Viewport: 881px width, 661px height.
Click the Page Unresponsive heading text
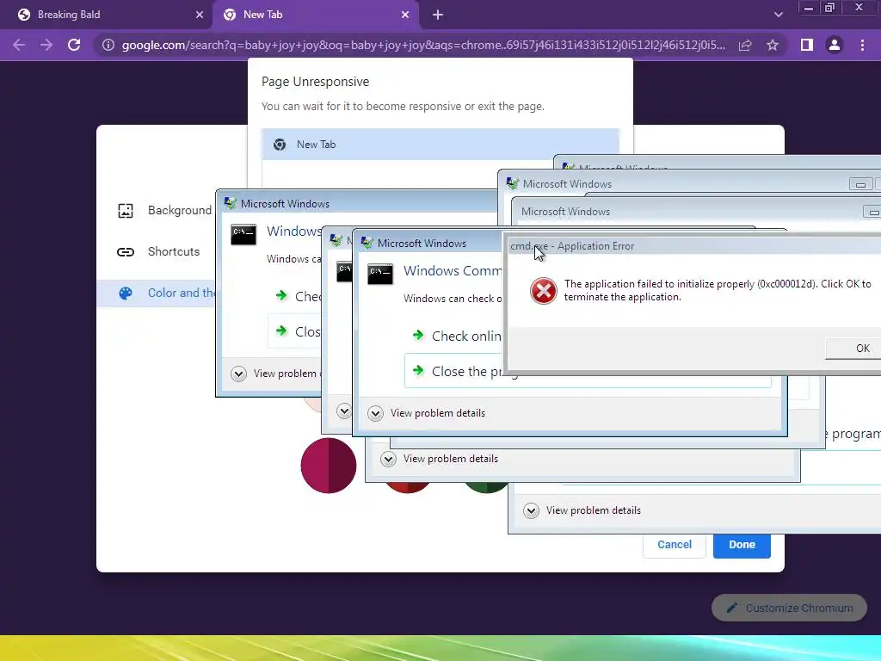315,82
